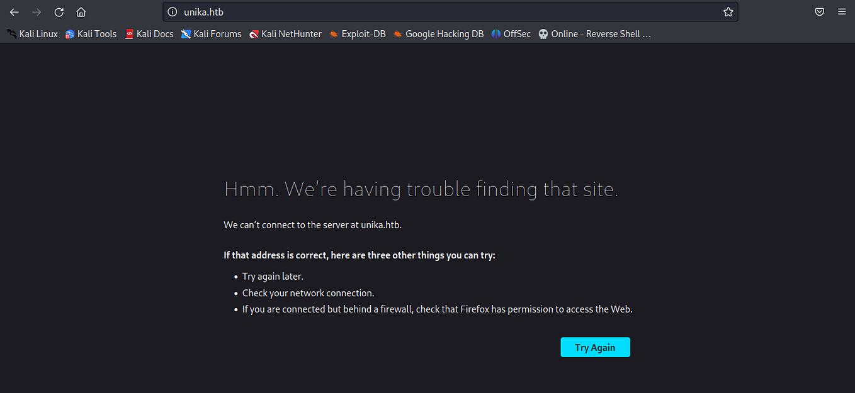Open the Save to Pocket button

pos(820,12)
